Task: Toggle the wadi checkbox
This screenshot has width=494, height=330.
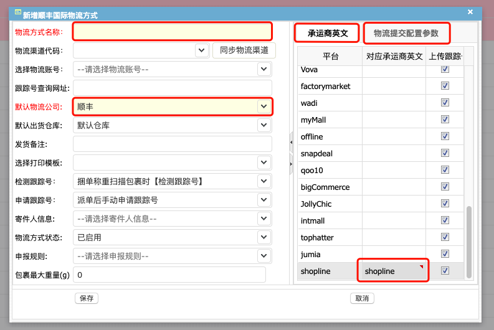Action: coord(445,102)
